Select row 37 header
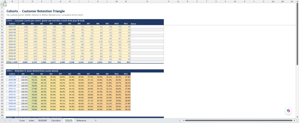 [x=1, y=112]
